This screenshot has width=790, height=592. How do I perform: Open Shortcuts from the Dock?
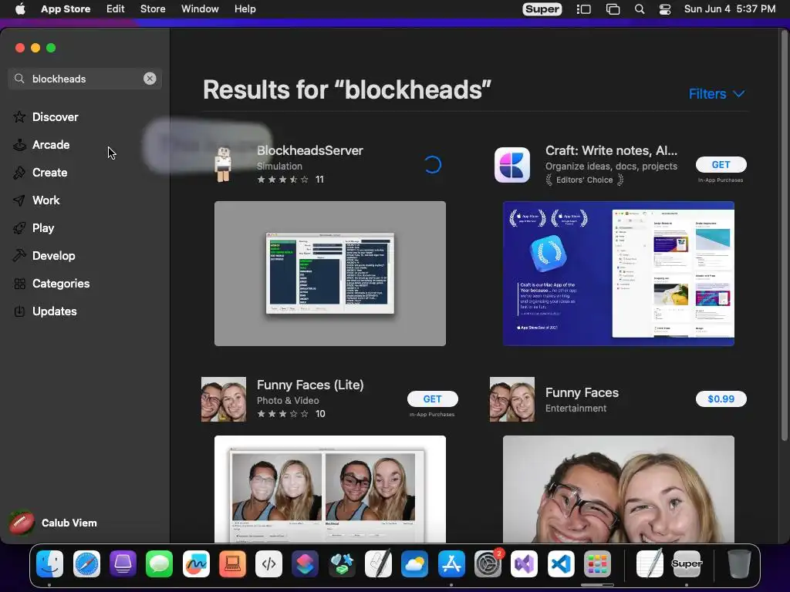(x=306, y=563)
